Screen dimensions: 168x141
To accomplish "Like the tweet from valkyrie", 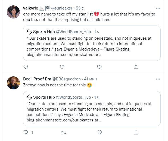I will [x=99, y=67].
